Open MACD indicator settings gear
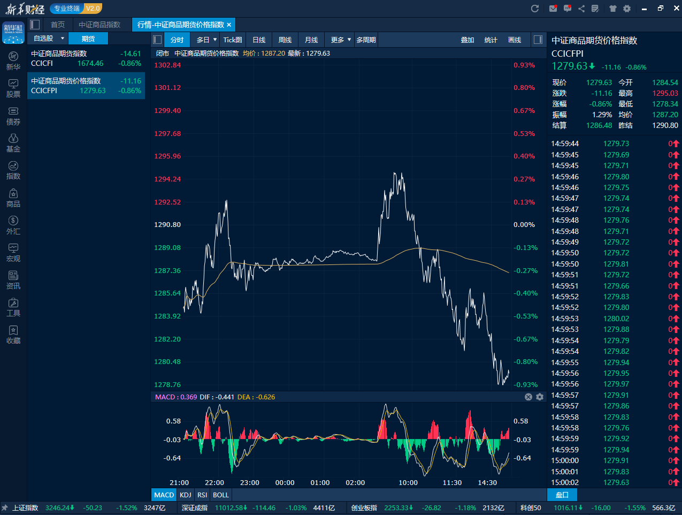This screenshot has height=515, width=682. (x=540, y=397)
